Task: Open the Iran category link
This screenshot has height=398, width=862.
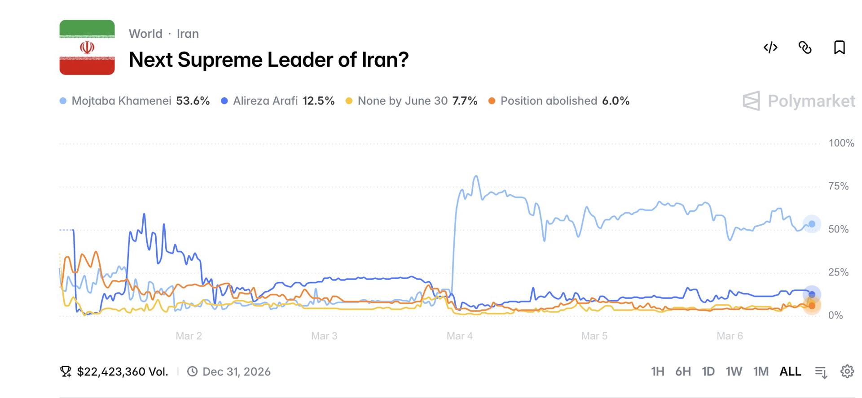Action: [x=188, y=34]
